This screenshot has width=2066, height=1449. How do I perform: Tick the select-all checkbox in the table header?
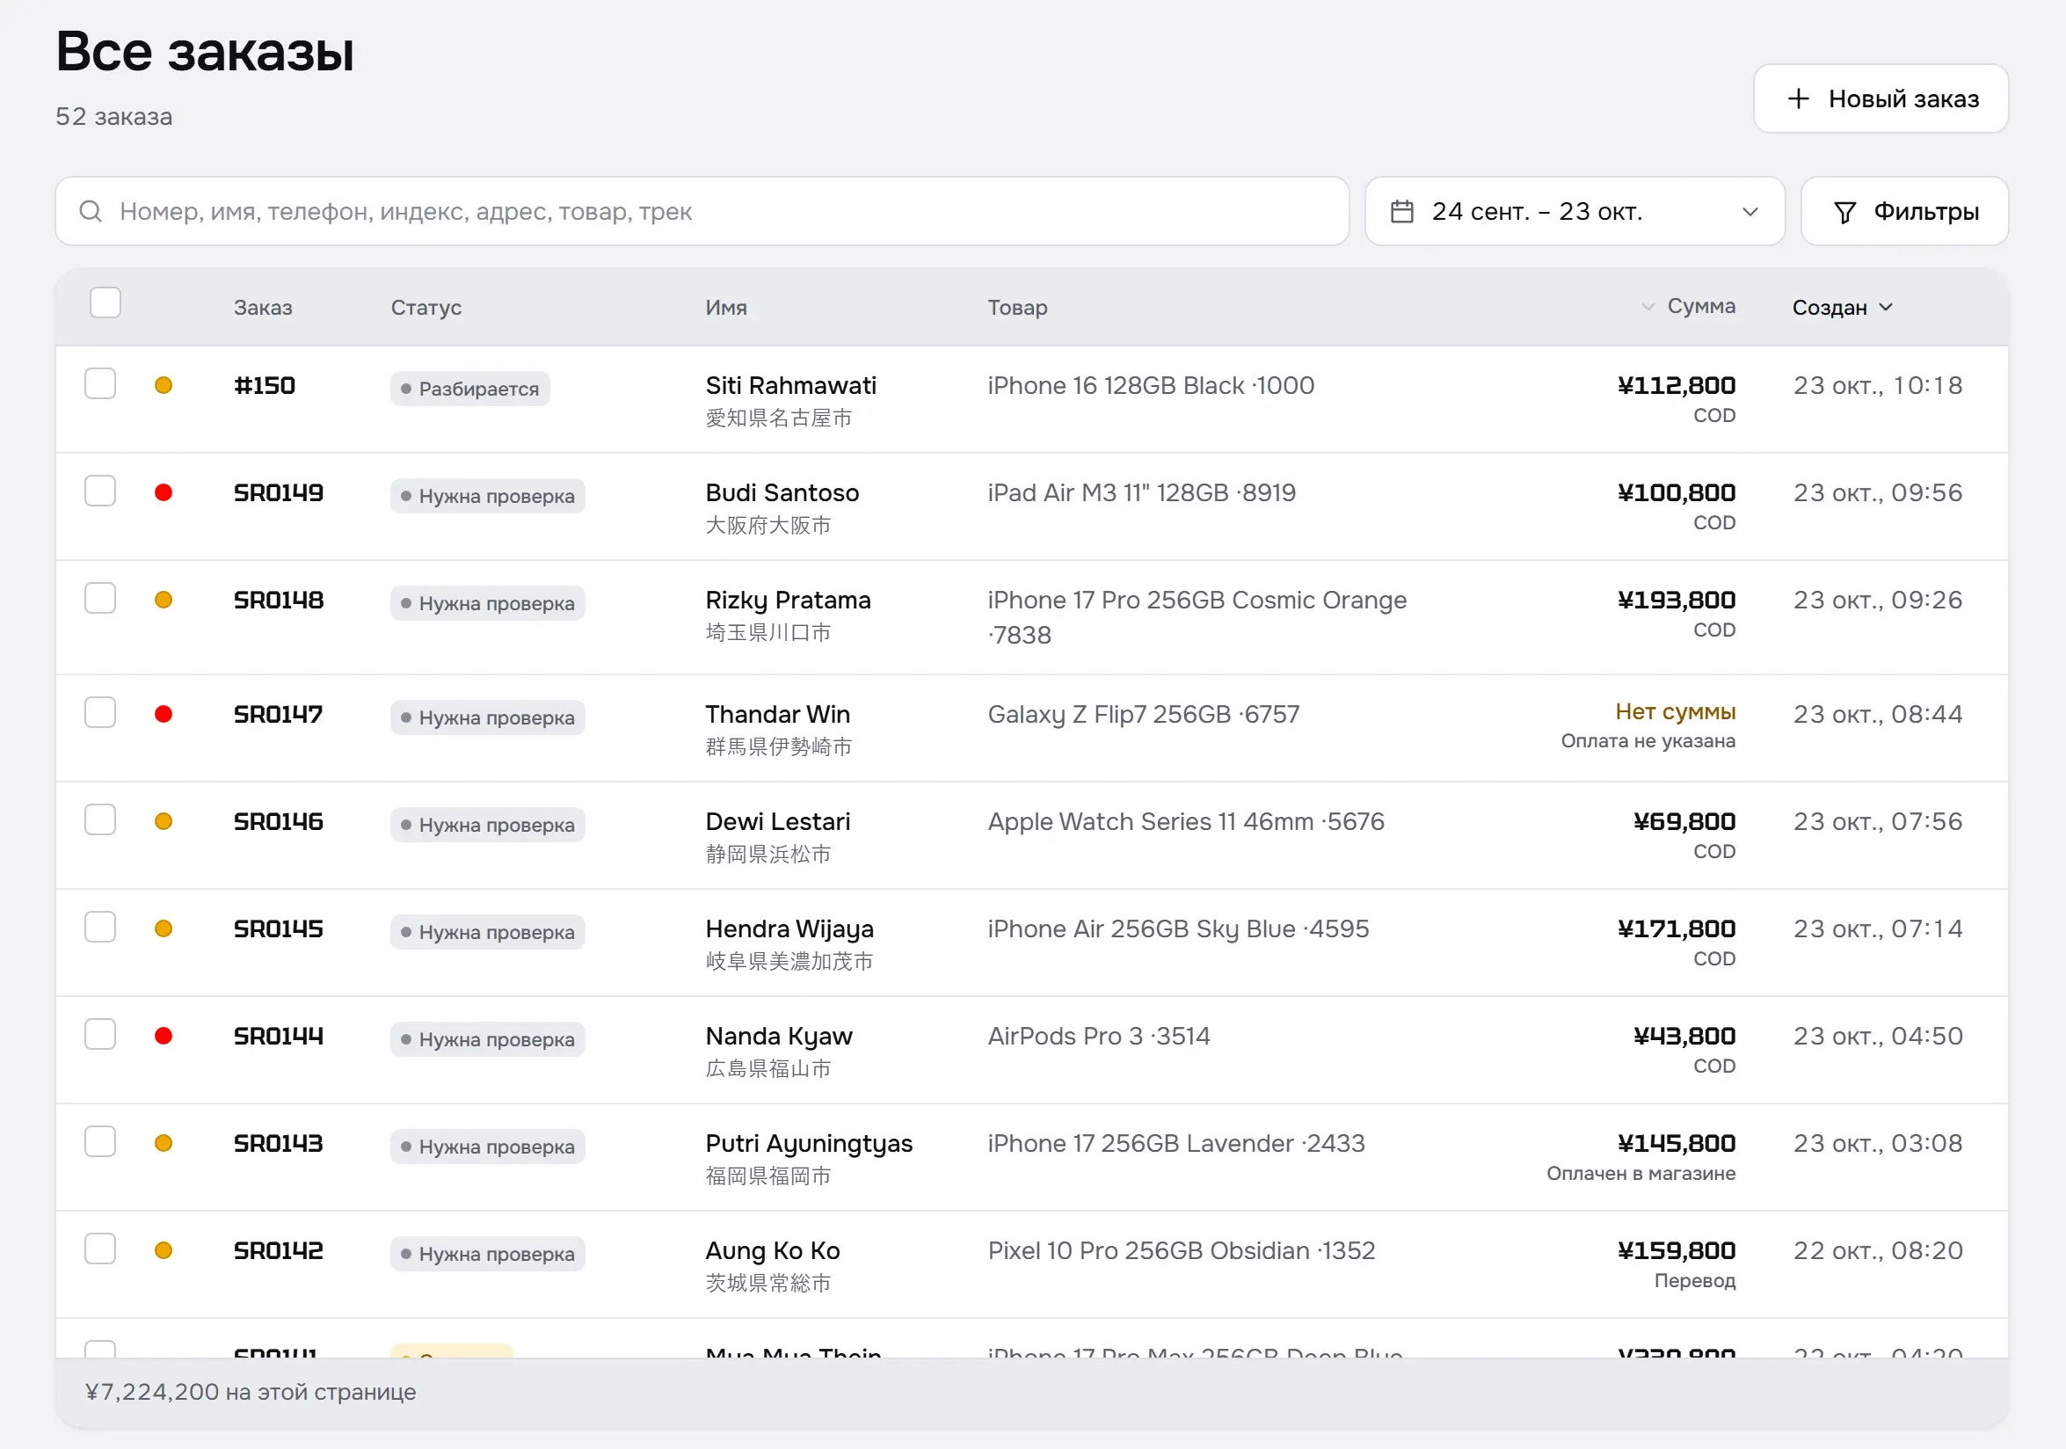tap(105, 302)
